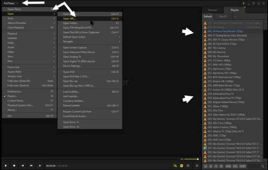Expand the Skins submenu
This screenshot has width=268, height=170.
pos(29,57)
